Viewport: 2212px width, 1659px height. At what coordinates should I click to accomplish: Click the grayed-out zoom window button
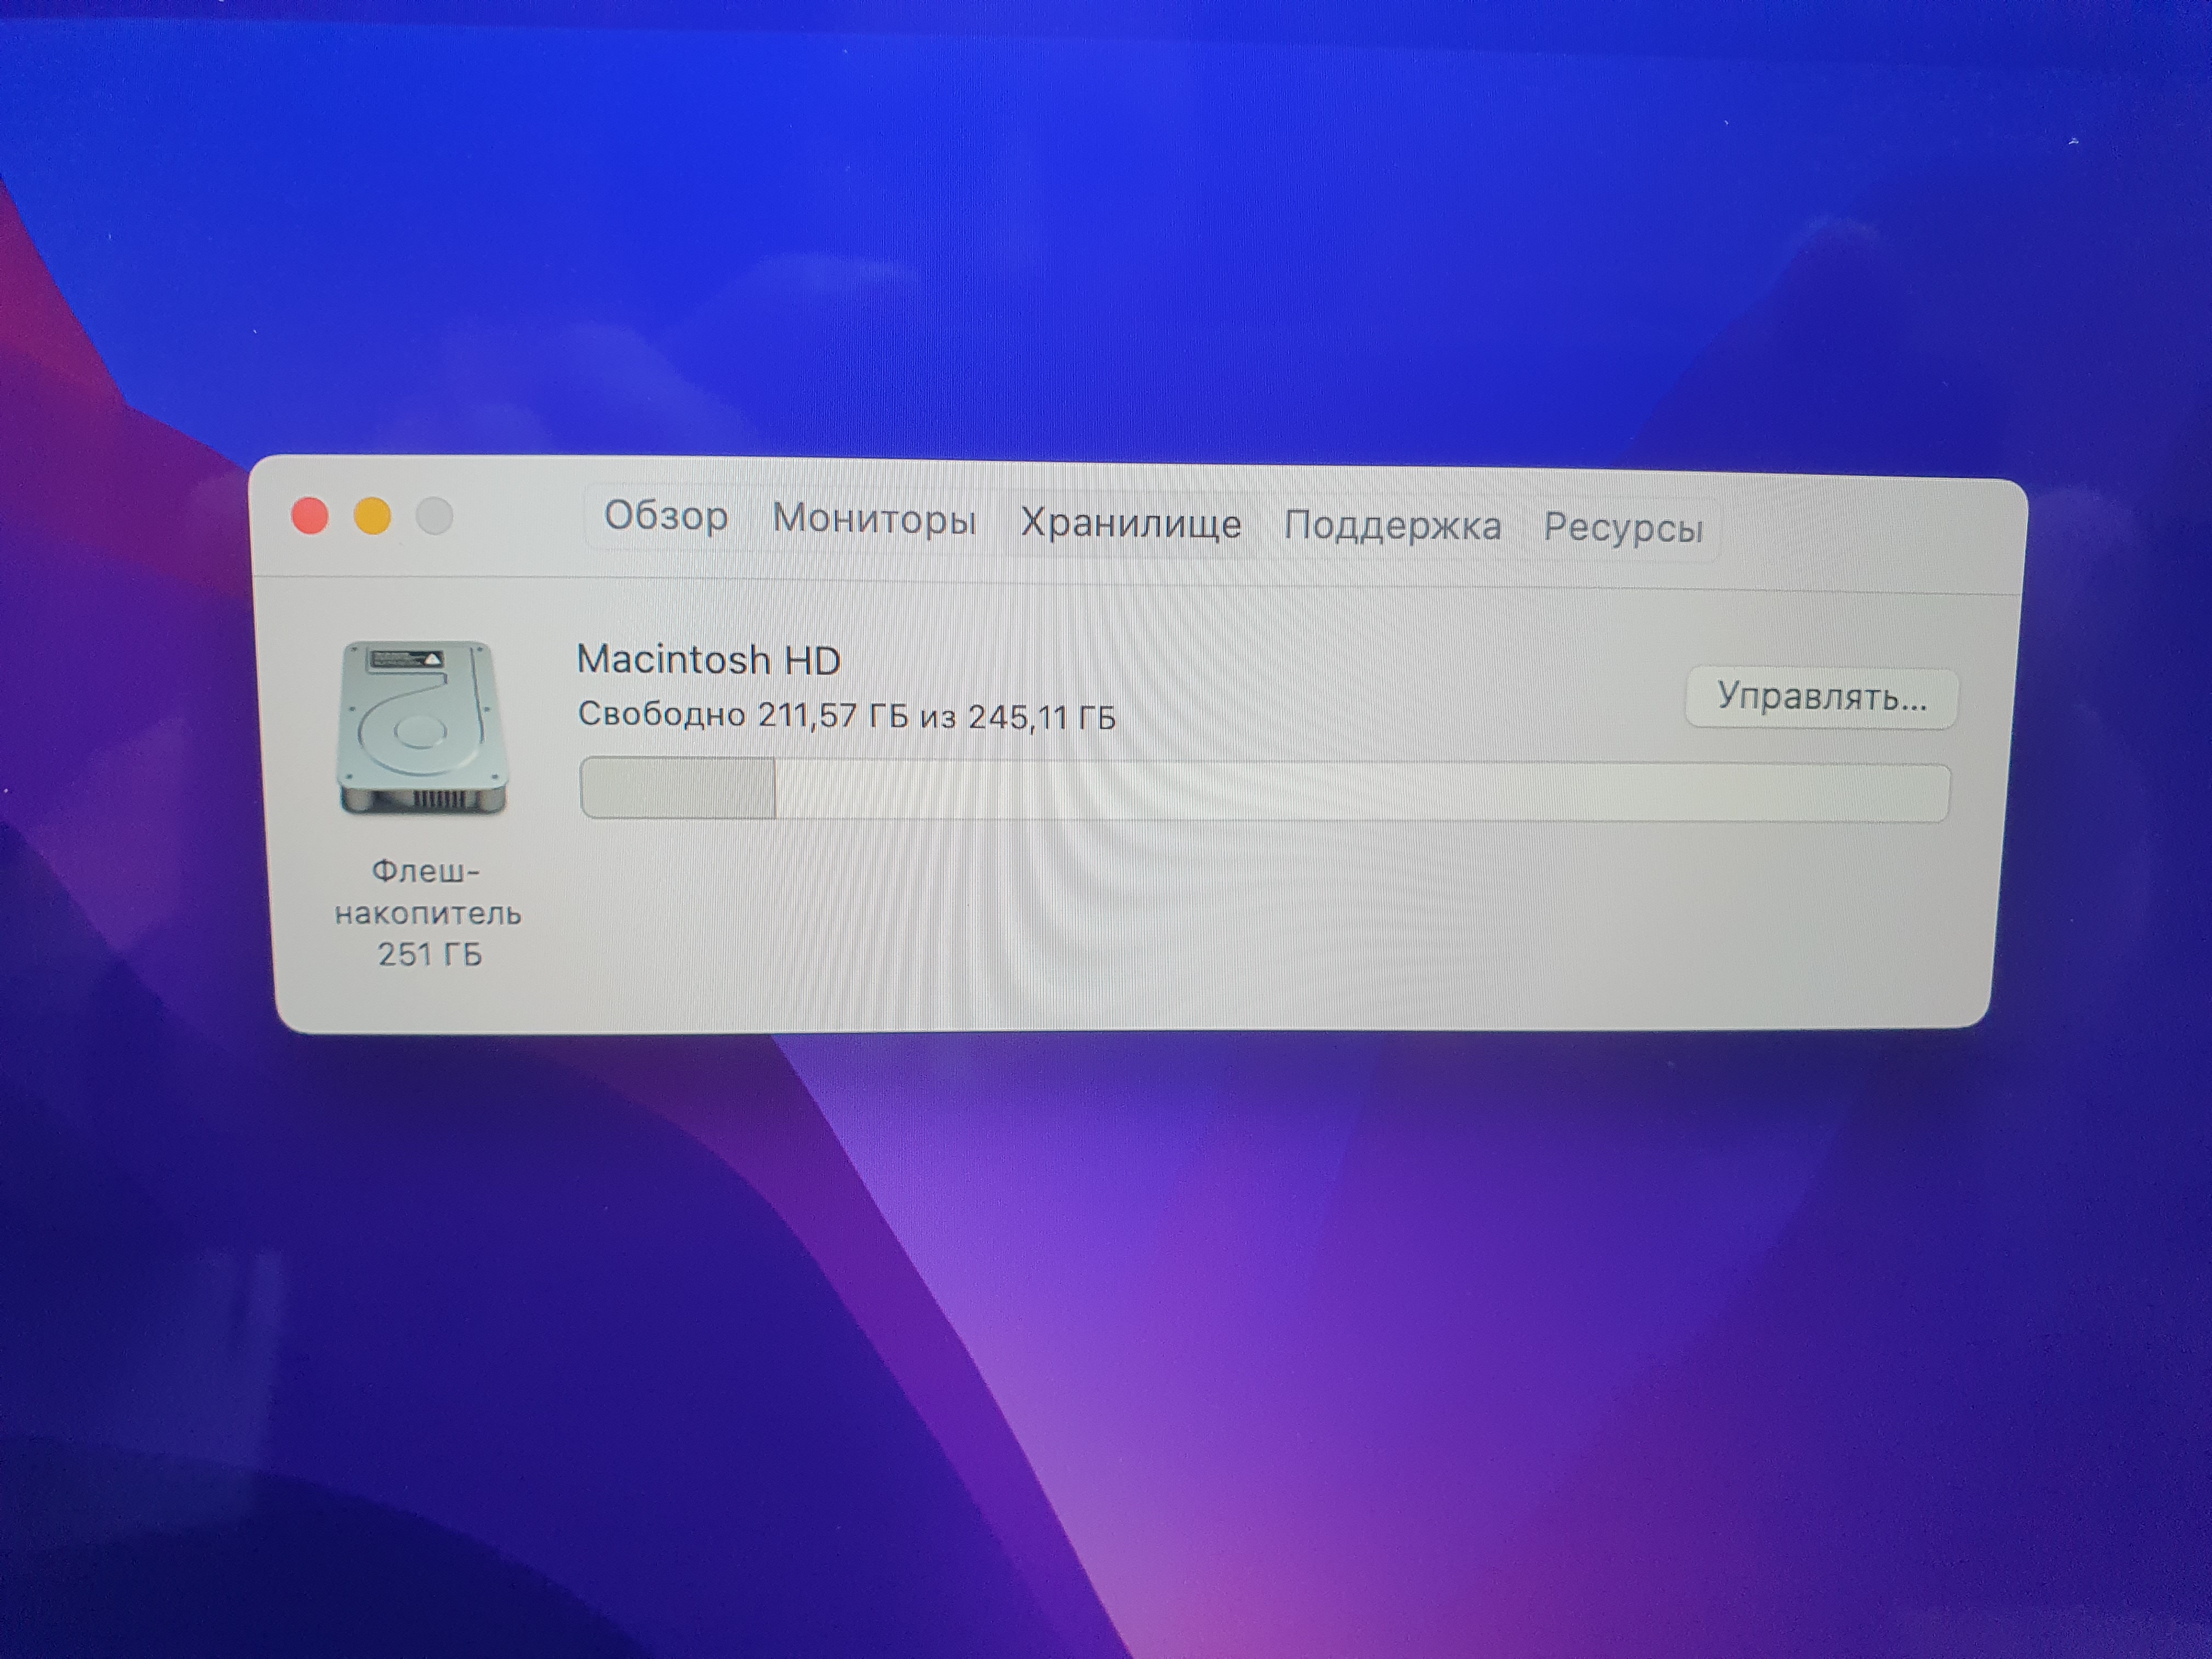tap(434, 517)
